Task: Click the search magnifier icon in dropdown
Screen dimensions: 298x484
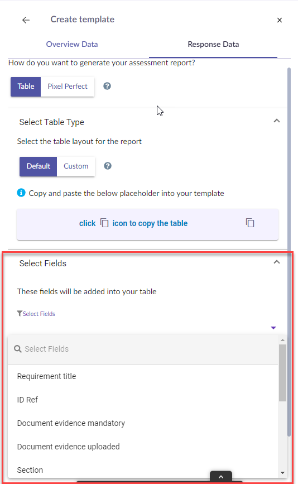Action: (18, 349)
